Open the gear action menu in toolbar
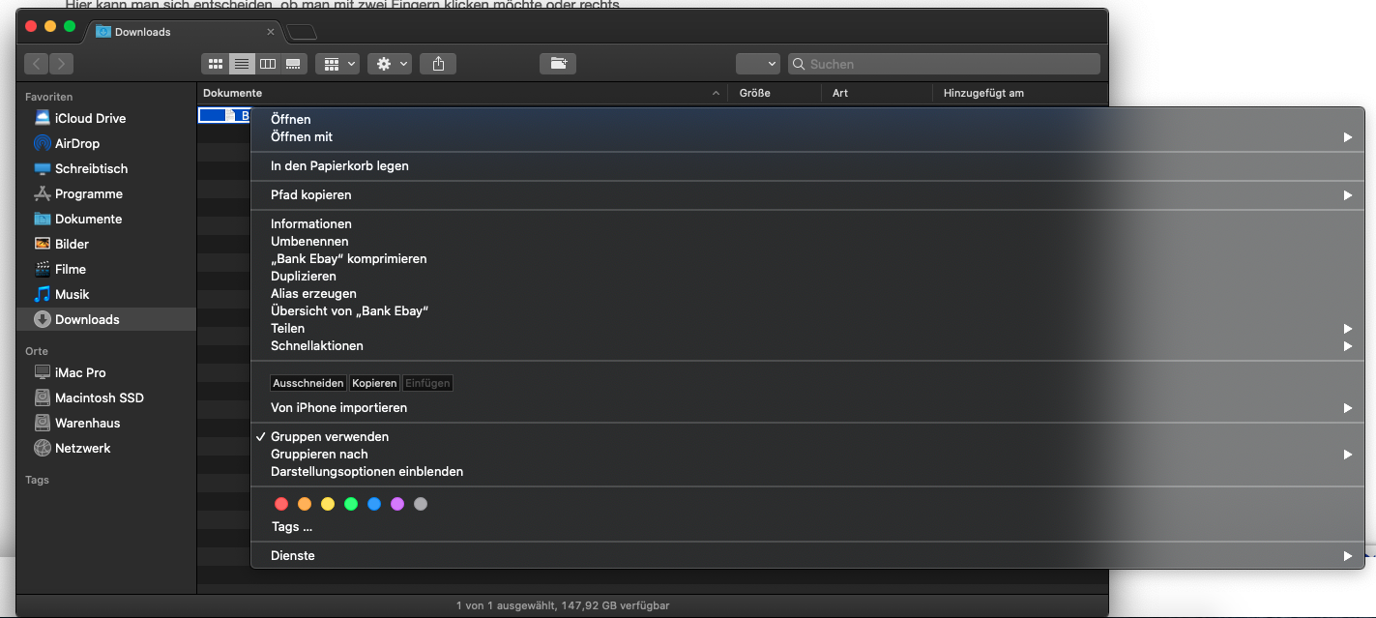The height and width of the screenshot is (618, 1376). click(x=390, y=64)
